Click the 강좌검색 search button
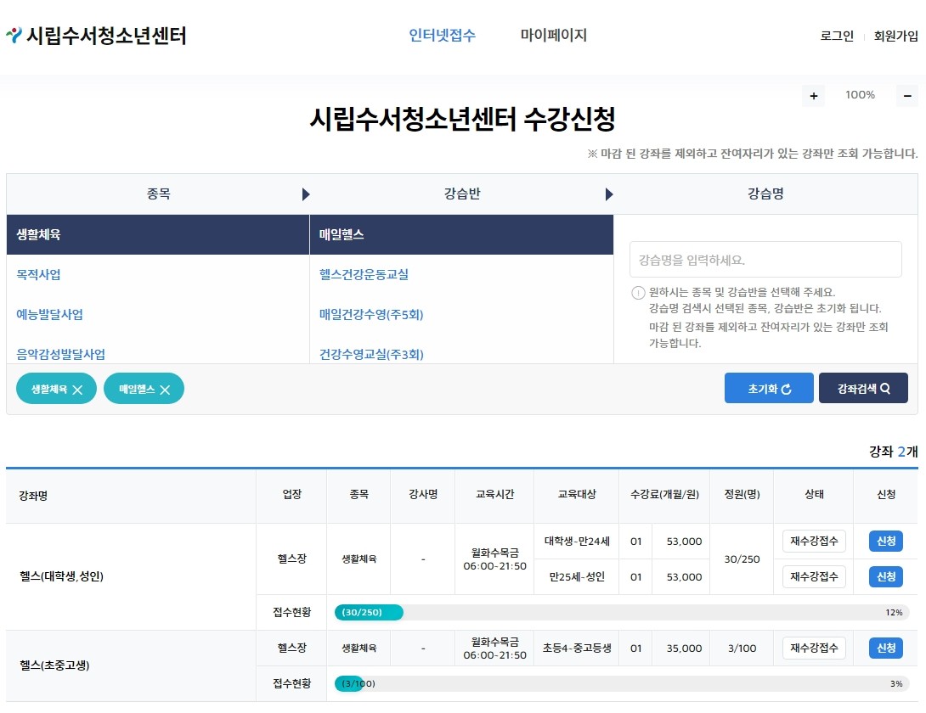 (x=863, y=388)
